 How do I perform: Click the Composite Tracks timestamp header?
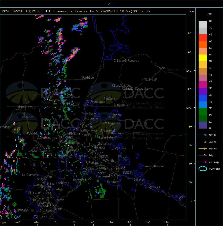(x=76, y=11)
